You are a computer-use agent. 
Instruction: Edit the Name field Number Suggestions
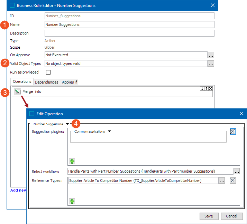tap(129, 25)
